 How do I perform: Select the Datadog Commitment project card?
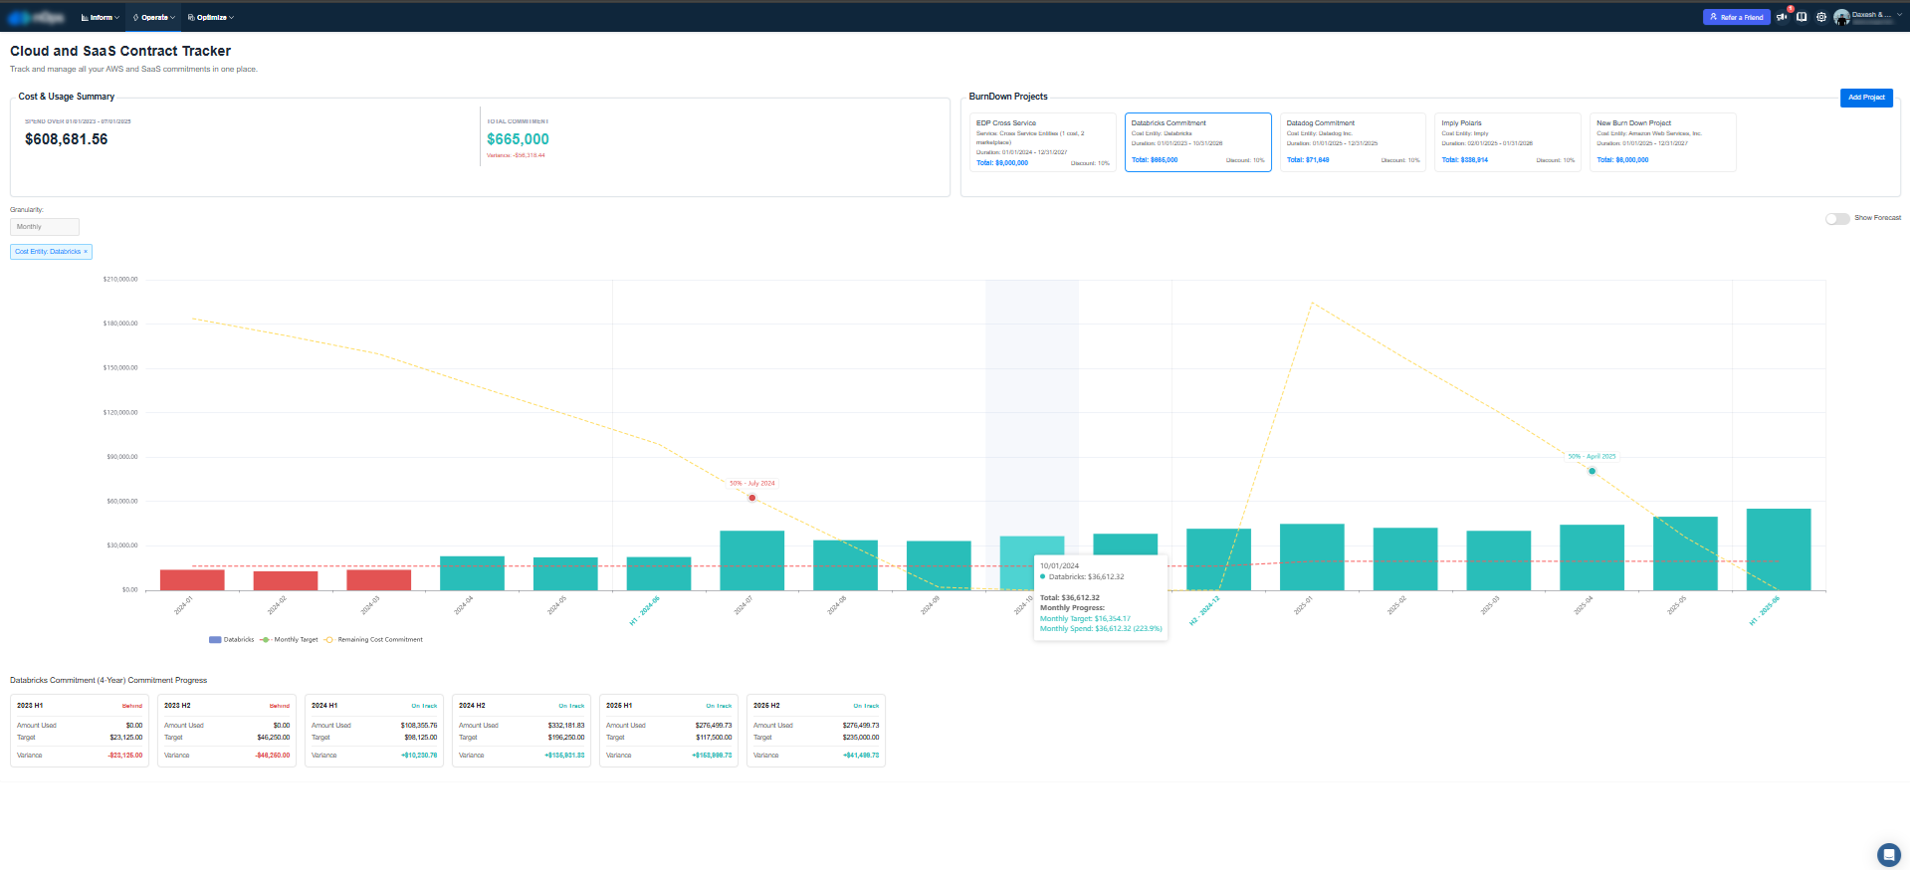pos(1354,142)
